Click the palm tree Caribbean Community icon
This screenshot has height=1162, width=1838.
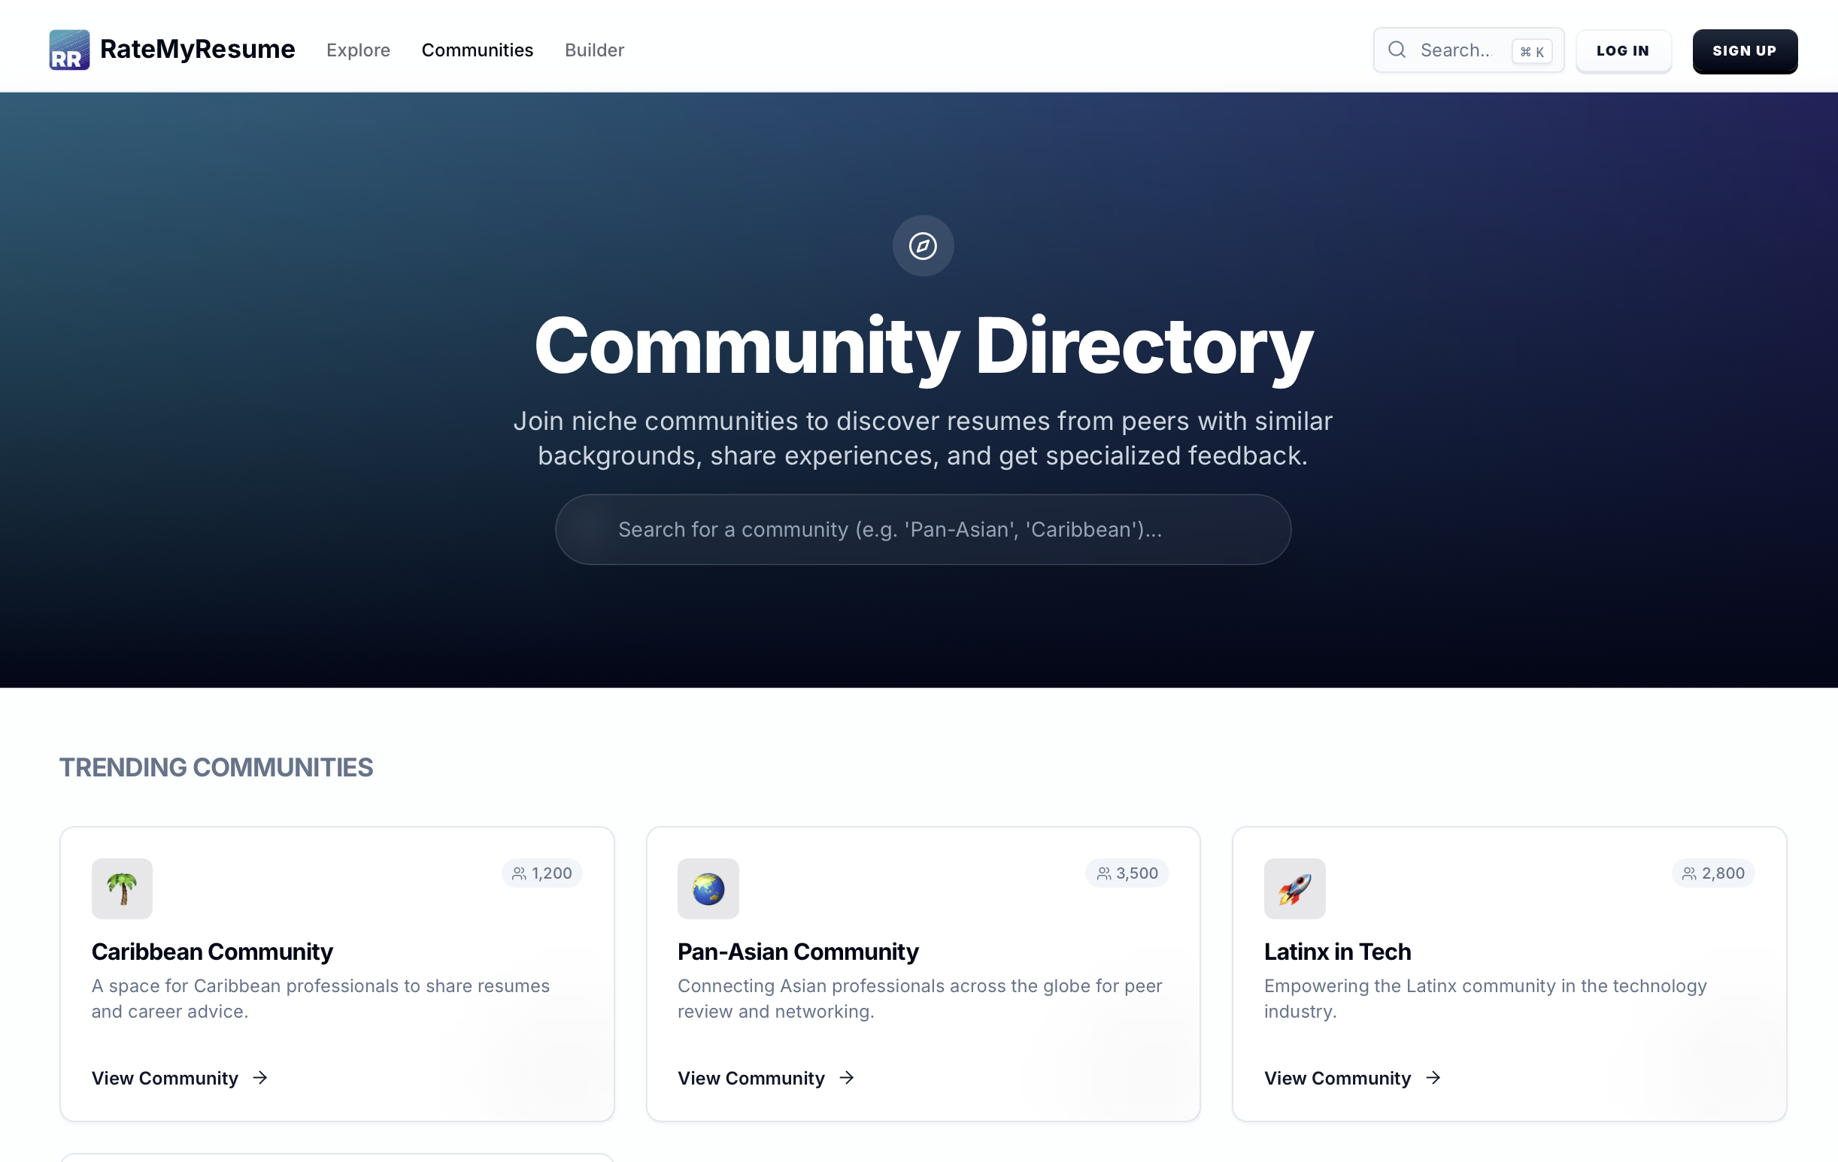coord(122,888)
